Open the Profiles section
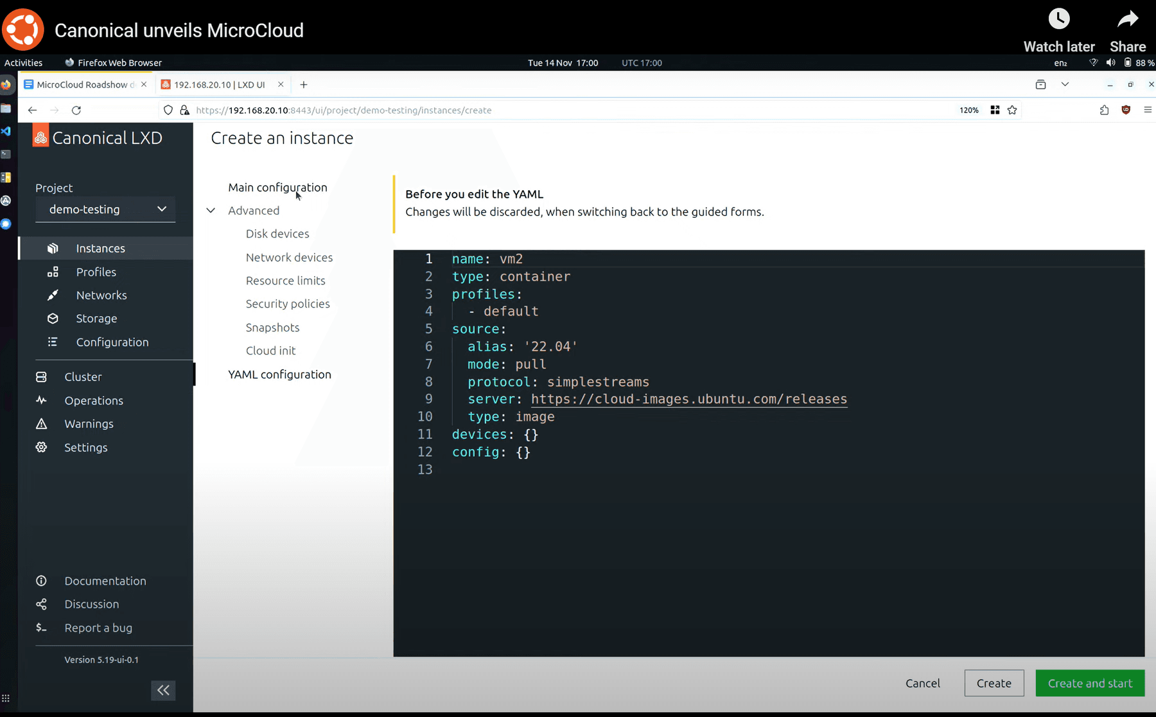The width and height of the screenshot is (1156, 717). click(x=96, y=272)
